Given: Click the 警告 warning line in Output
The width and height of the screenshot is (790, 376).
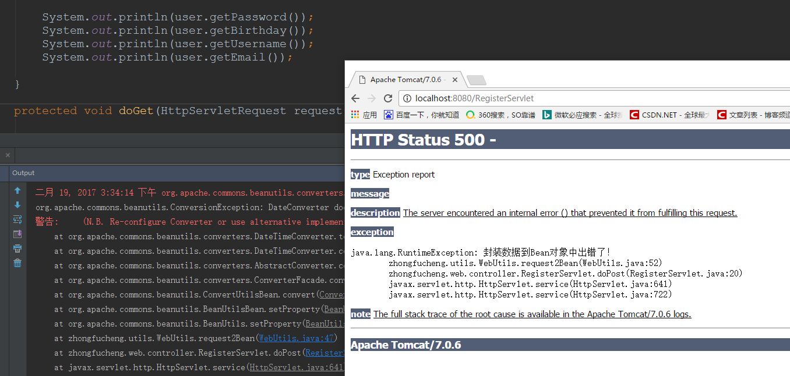Looking at the screenshot, I should point(190,222).
